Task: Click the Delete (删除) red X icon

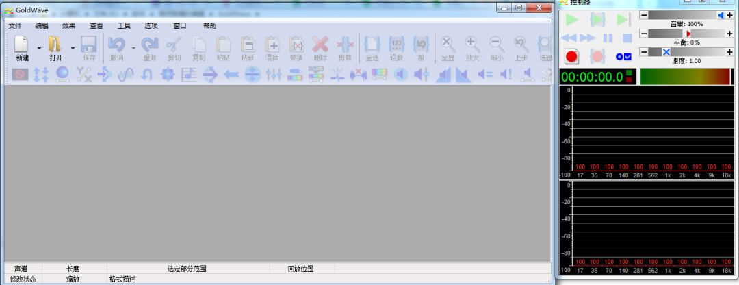Action: pyautogui.click(x=320, y=45)
